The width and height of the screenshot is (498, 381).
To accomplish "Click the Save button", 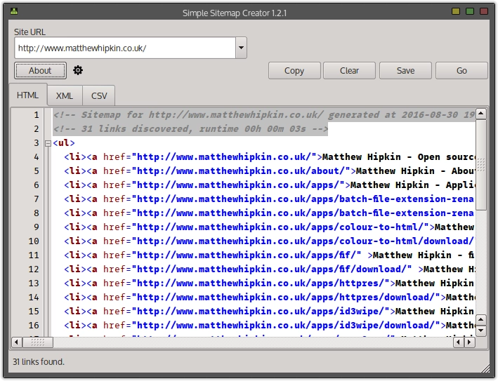I will point(405,70).
